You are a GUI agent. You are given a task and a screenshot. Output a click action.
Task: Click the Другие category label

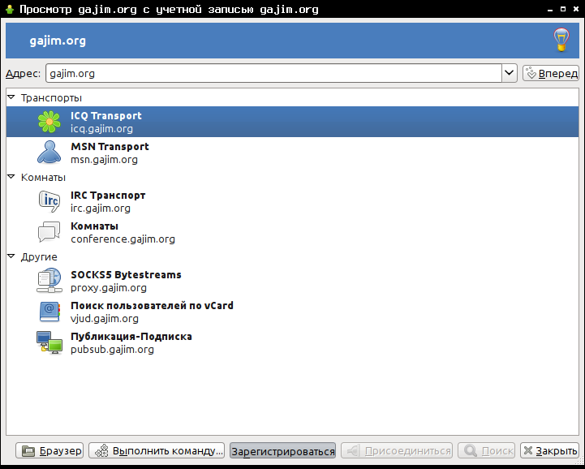coord(39,256)
